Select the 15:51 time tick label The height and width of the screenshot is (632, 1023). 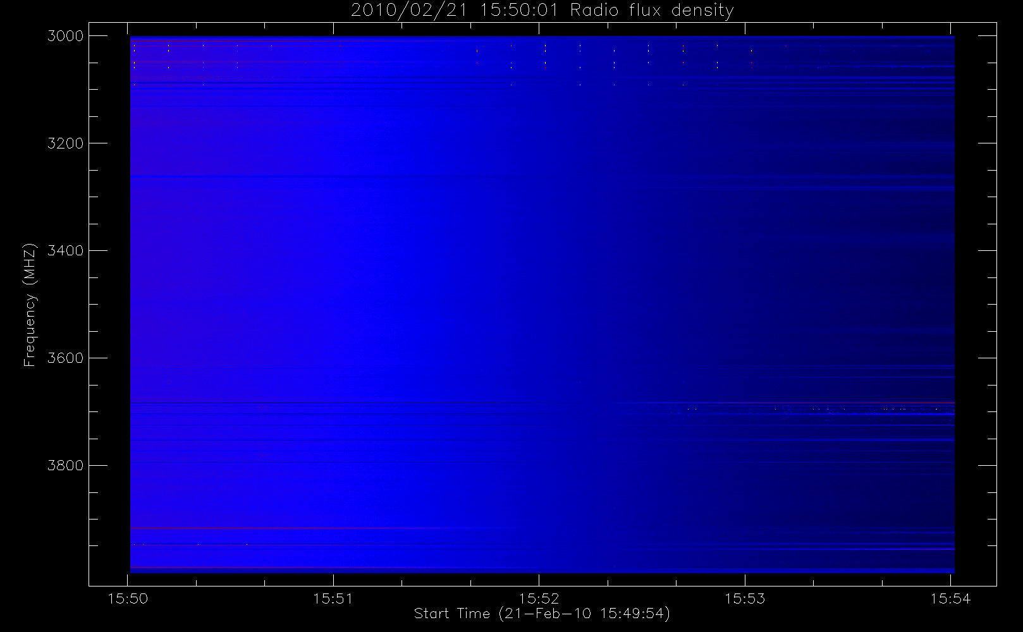333,599
